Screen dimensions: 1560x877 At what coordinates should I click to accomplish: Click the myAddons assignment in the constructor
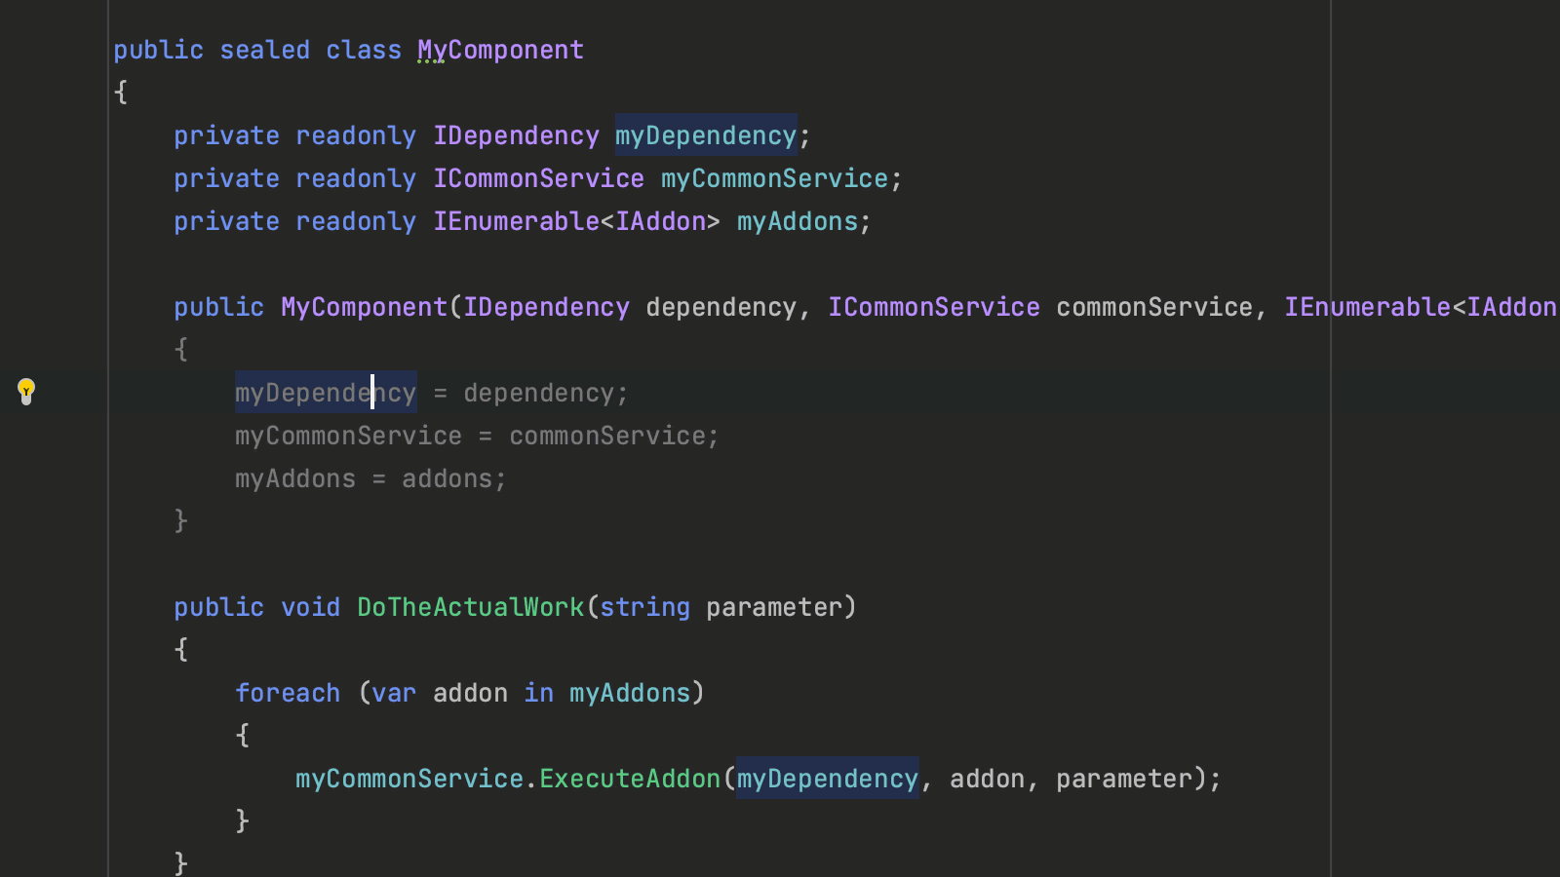pyautogui.click(x=294, y=478)
